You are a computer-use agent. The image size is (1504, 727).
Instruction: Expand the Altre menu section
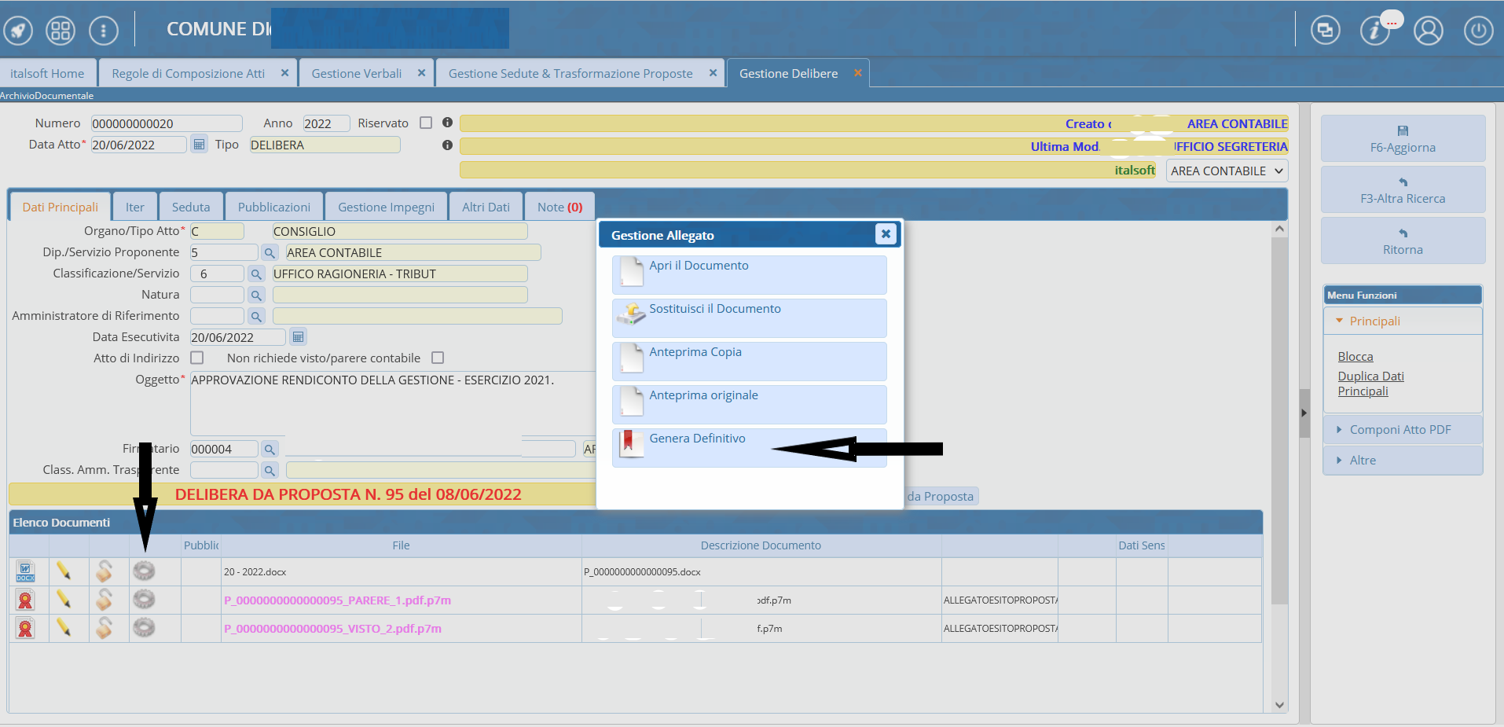1362,461
